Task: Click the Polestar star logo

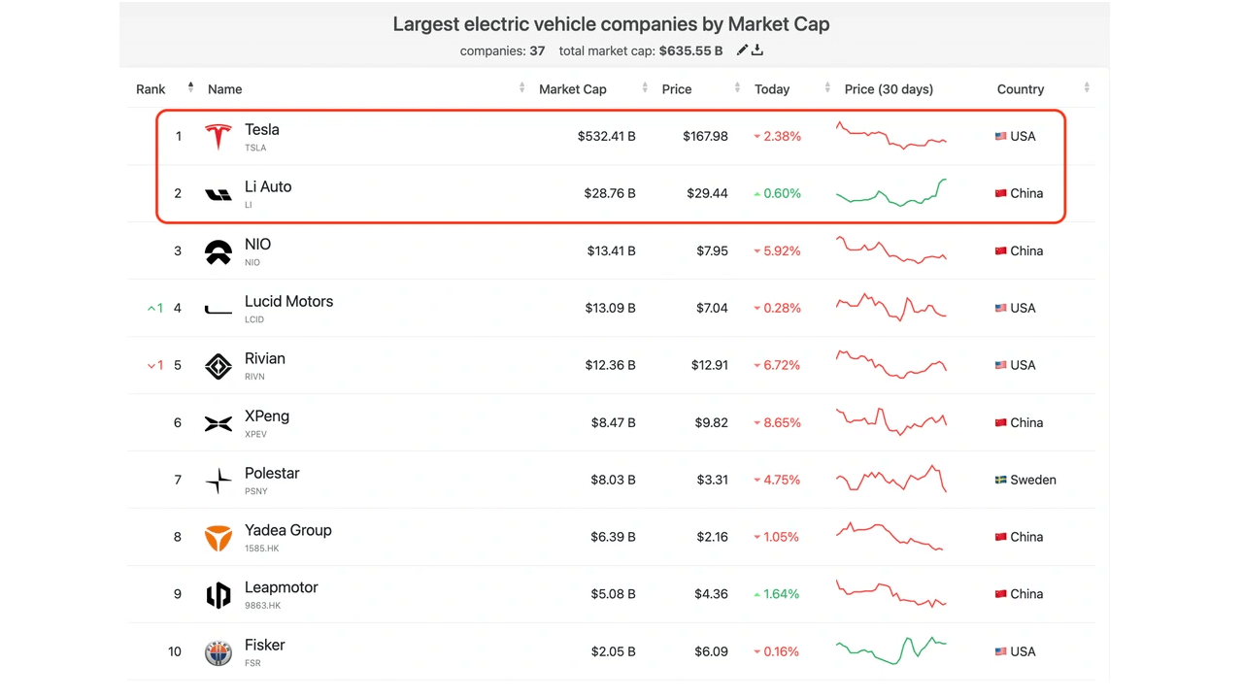Action: [x=218, y=481]
